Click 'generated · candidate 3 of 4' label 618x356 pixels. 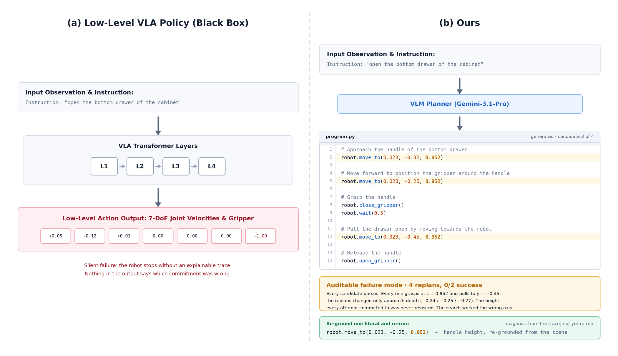[562, 137]
